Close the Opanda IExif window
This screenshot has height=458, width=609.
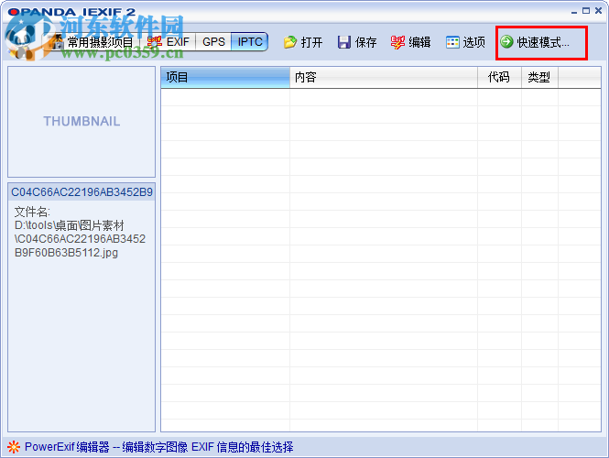click(599, 11)
